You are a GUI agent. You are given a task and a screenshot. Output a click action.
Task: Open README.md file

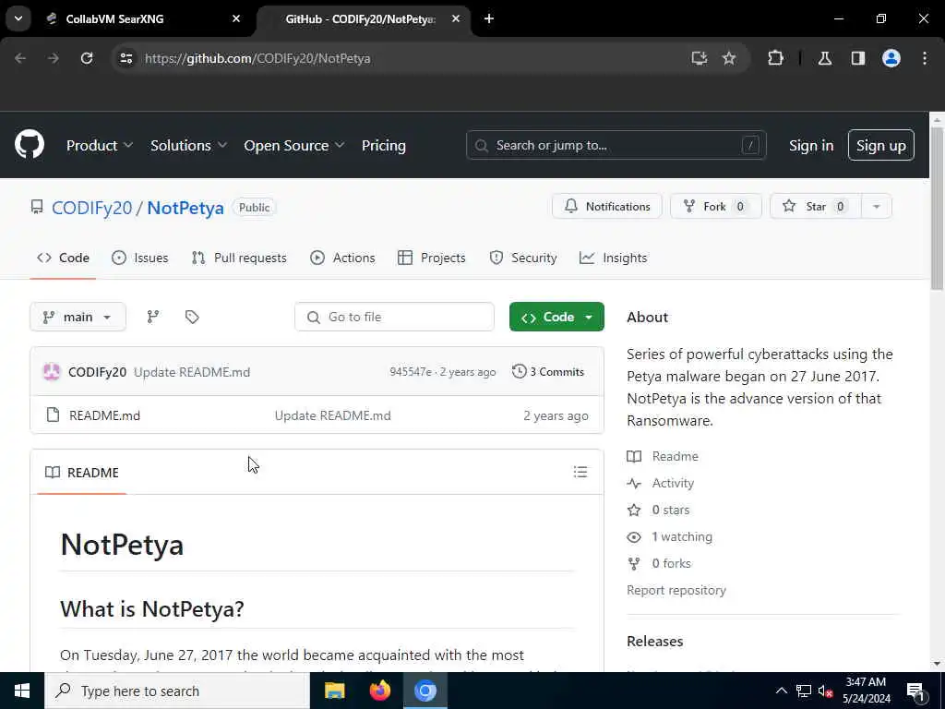tap(105, 415)
